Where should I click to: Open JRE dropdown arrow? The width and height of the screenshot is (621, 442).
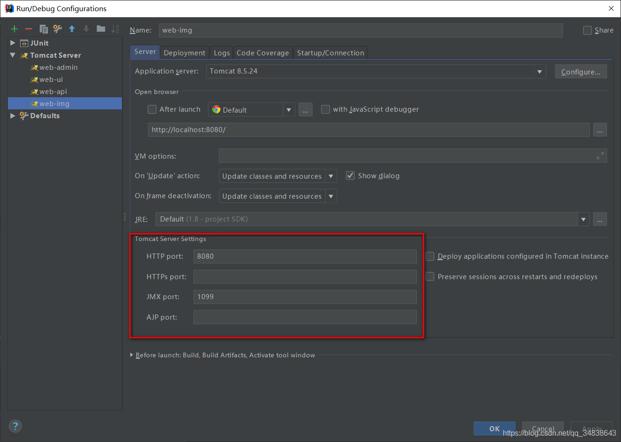[583, 219]
